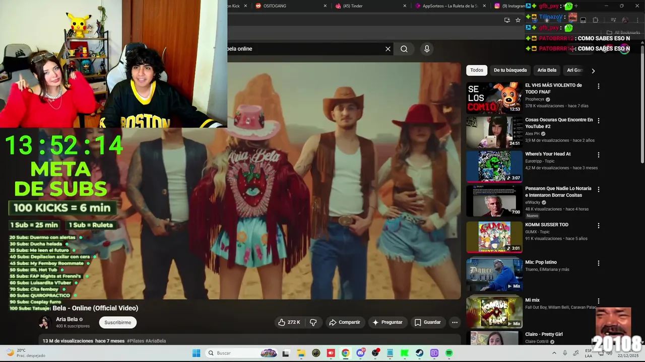Open options for Cosas Oscuras video

(599, 121)
